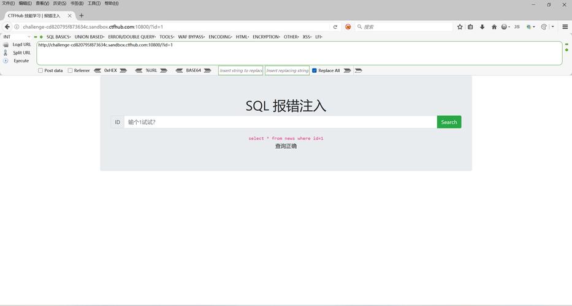Uncheck the Replace All checkbox

pyautogui.click(x=314, y=70)
